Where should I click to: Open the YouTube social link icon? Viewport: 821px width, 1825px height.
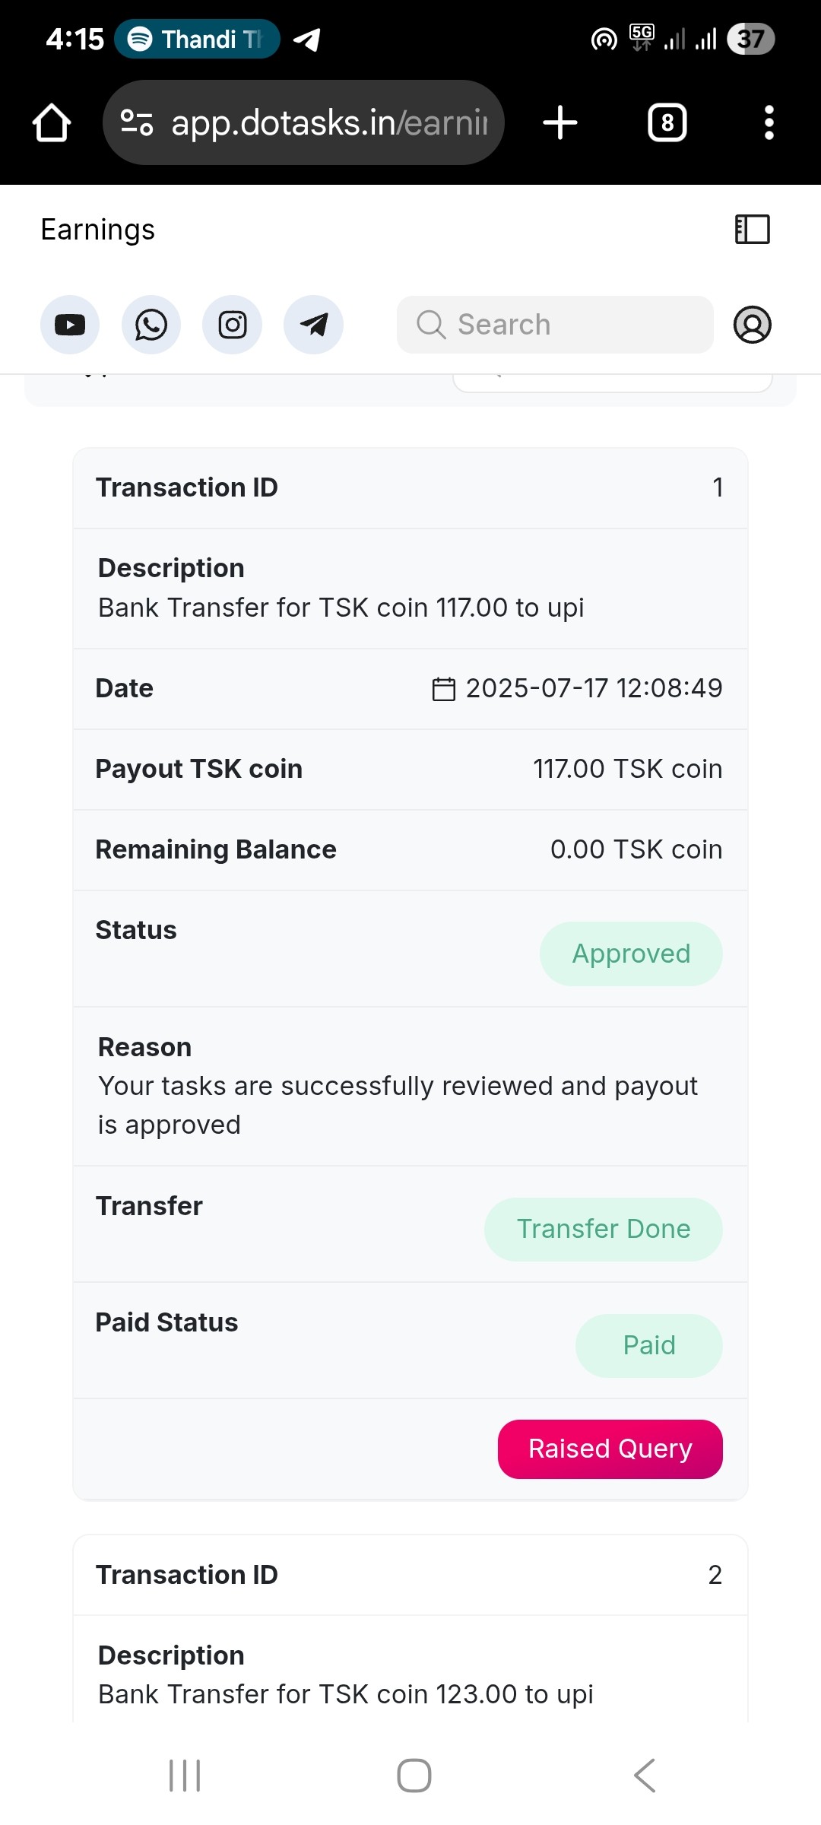pyautogui.click(x=70, y=325)
